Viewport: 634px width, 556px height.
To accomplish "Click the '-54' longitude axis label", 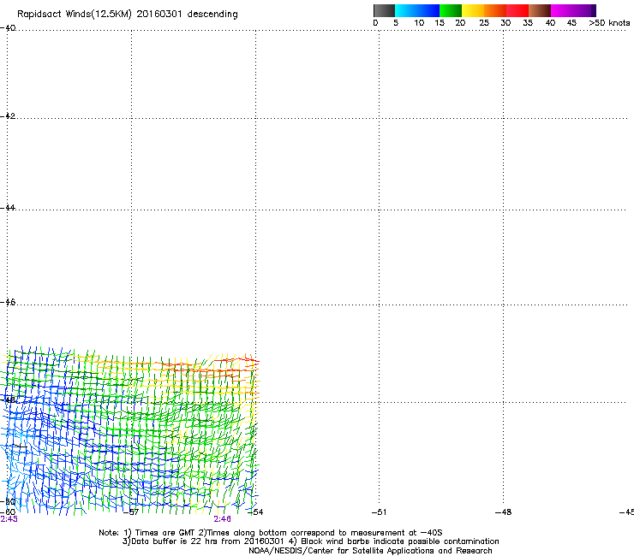I will (255, 512).
